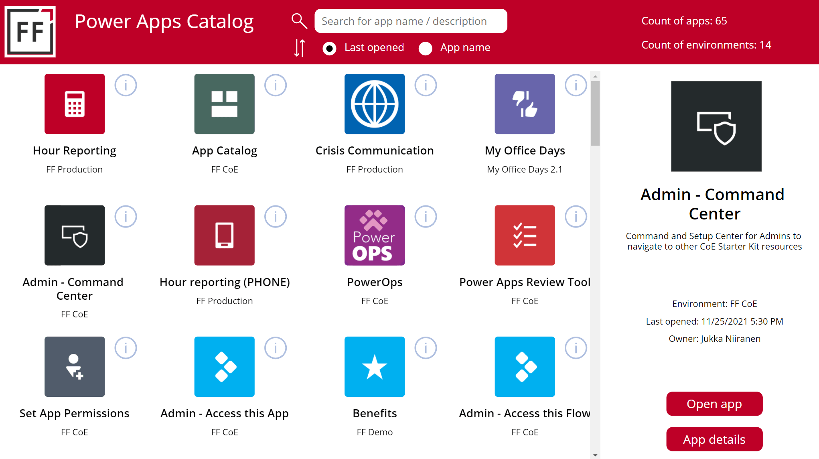Click the large Admin Command Center thumbnail
The image size is (819, 459).
[x=716, y=126]
